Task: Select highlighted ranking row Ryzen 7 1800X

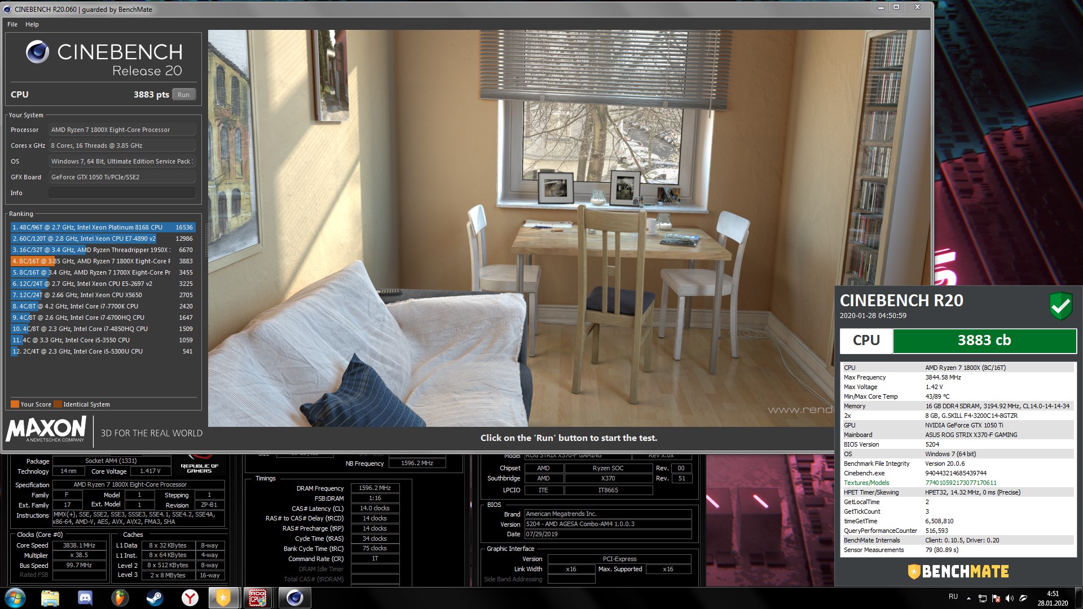Action: (x=103, y=261)
